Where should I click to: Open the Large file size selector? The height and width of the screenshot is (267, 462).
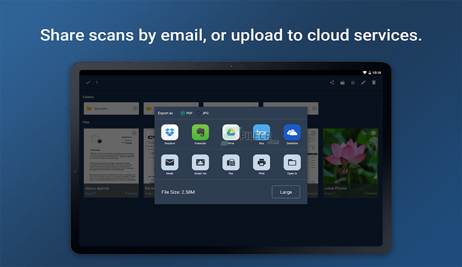pyautogui.click(x=286, y=192)
